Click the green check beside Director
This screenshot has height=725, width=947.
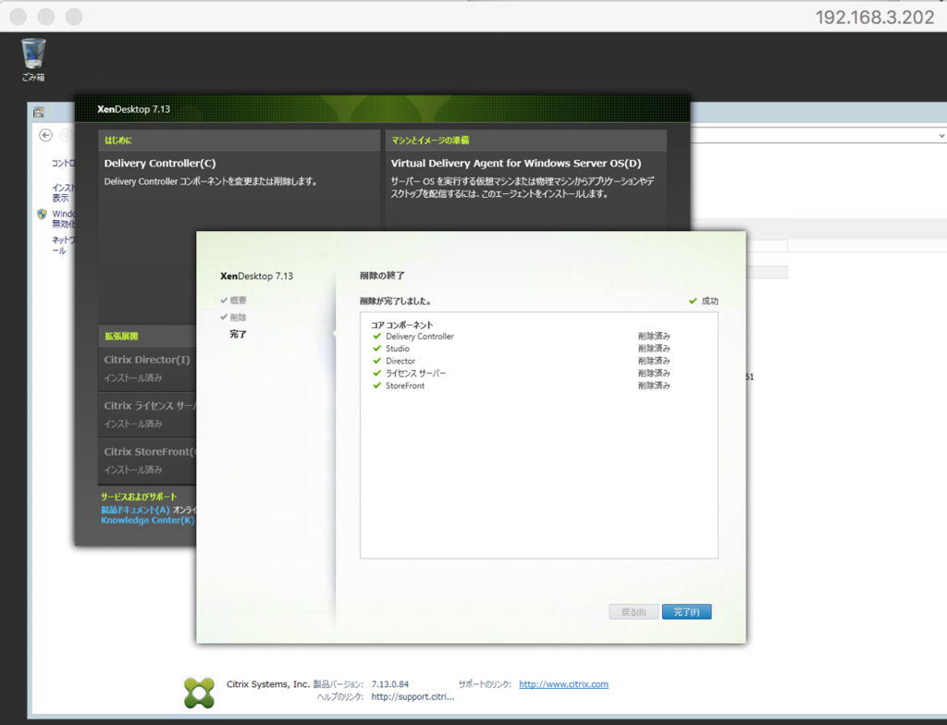click(x=377, y=361)
